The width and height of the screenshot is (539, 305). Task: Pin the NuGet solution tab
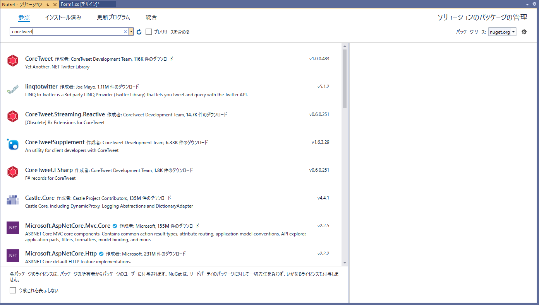point(48,4)
